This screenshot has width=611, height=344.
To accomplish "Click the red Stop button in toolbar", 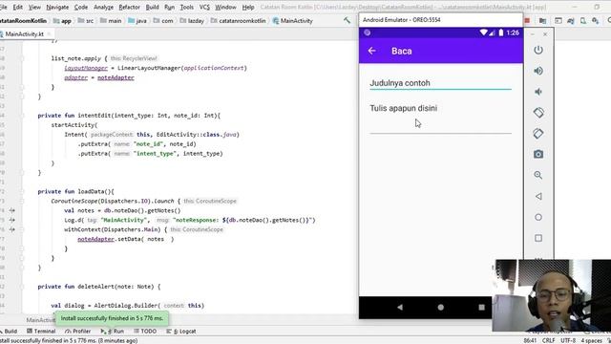I will point(527,20).
